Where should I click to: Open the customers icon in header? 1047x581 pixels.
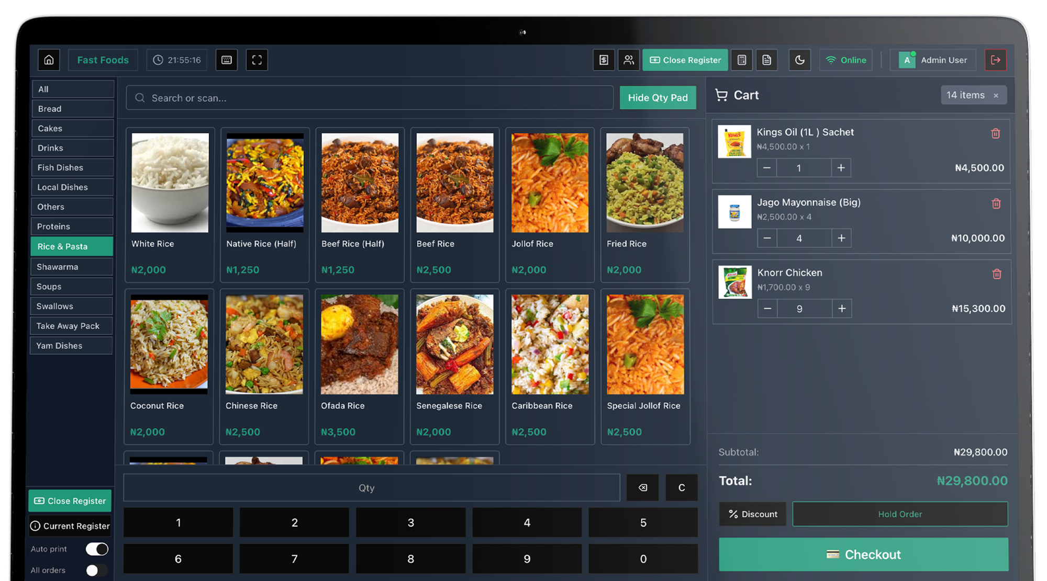[x=628, y=60]
